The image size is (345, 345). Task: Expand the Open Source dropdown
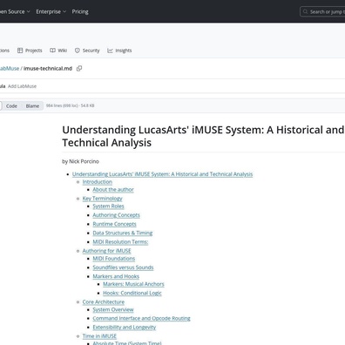coord(14,11)
